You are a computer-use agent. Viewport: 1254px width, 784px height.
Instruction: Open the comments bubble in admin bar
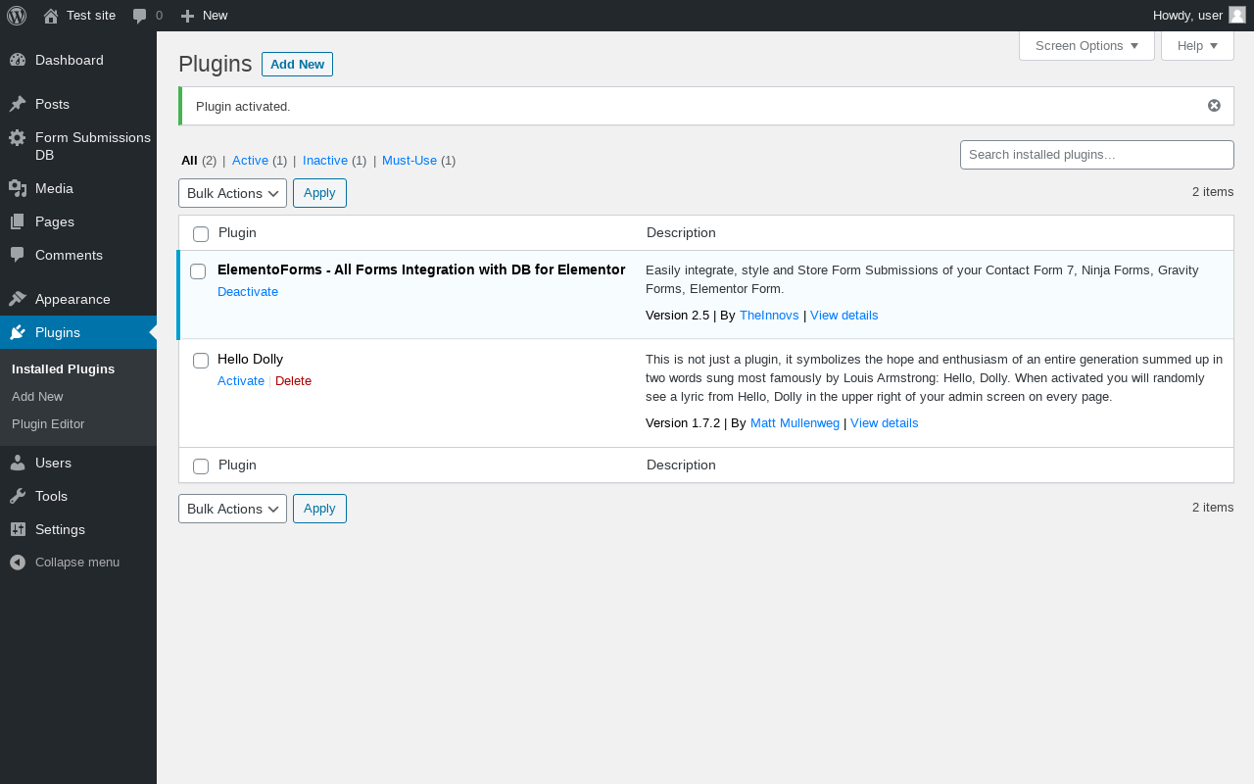pos(140,16)
